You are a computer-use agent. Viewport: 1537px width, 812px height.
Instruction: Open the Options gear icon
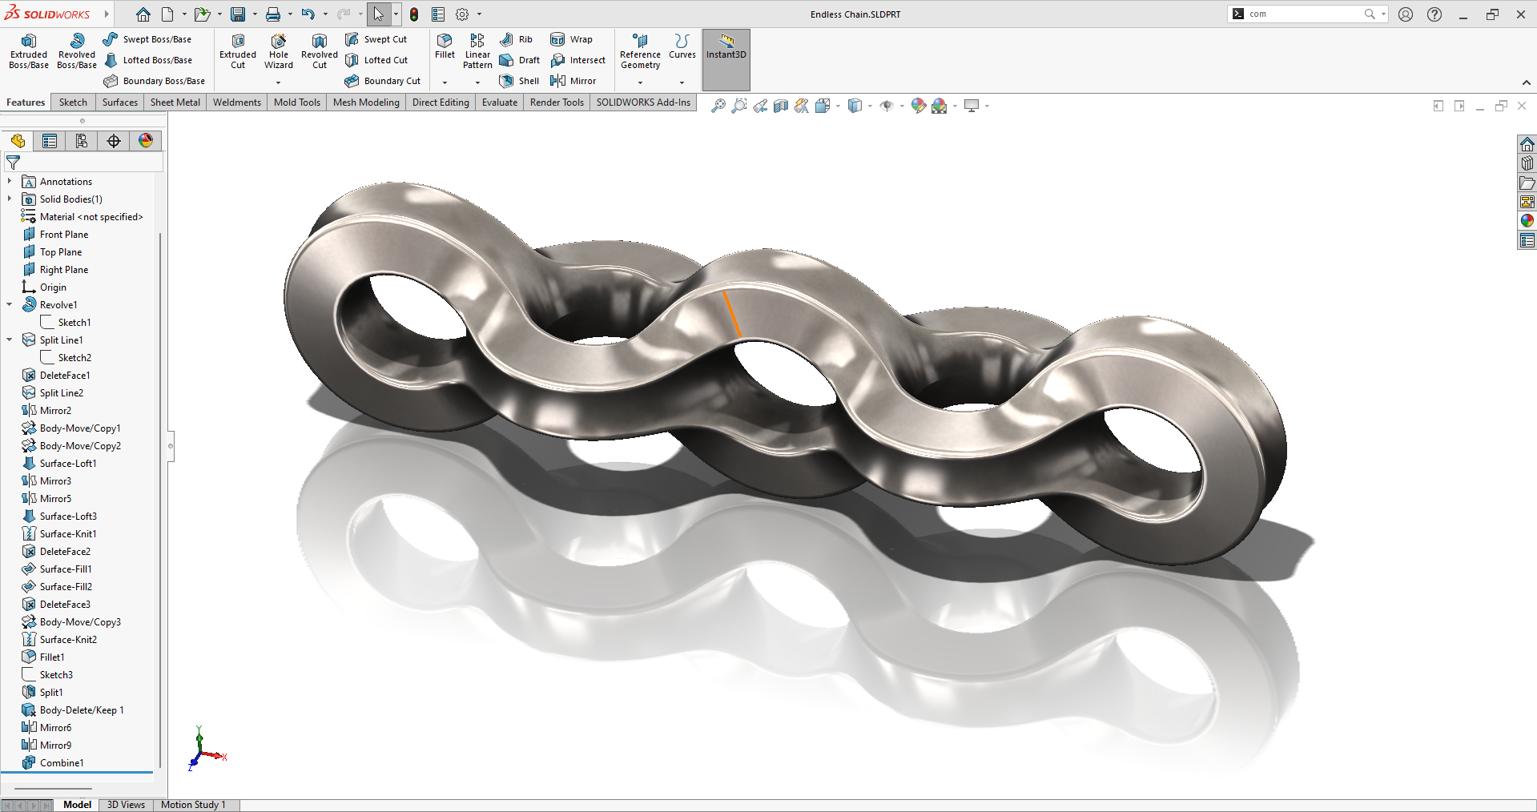pos(462,14)
